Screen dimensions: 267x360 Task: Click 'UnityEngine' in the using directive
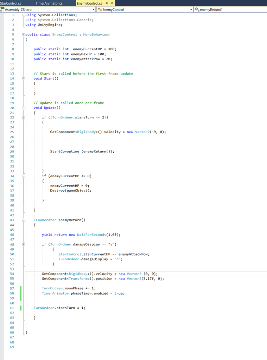tap(49, 25)
